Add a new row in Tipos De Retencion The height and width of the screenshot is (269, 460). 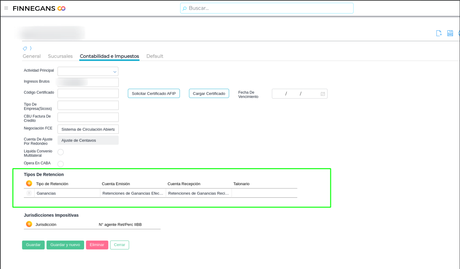(29, 184)
